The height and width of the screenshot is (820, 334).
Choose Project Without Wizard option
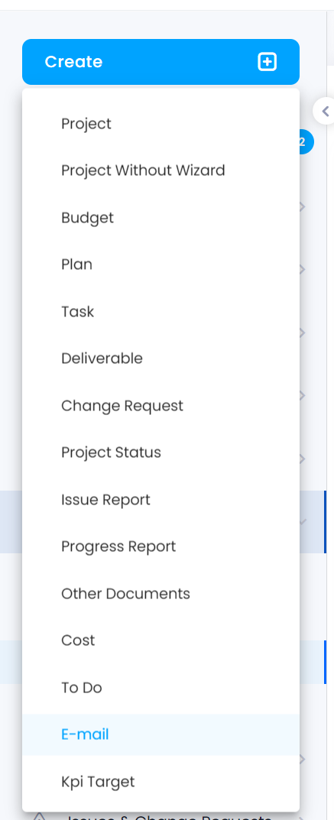pos(161,170)
